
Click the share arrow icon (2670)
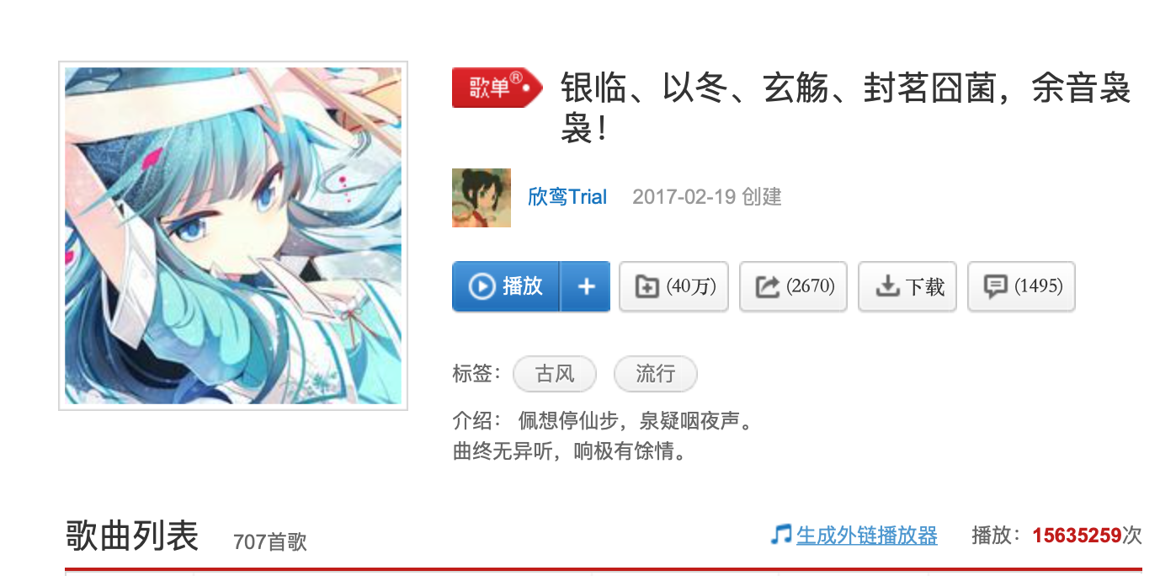click(767, 286)
